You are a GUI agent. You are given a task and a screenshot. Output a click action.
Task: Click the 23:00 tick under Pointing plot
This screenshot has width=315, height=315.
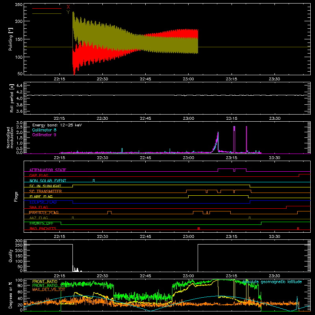coord(189,79)
